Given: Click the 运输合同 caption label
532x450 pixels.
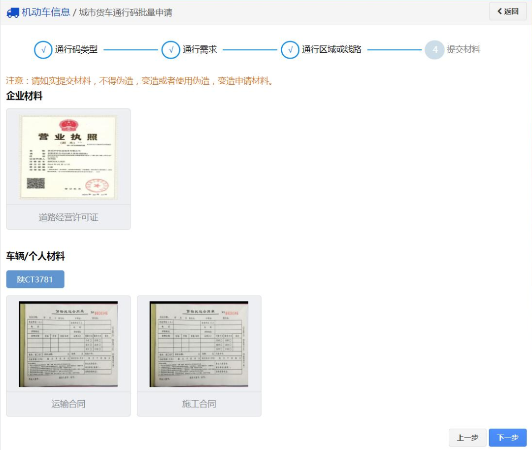Looking at the screenshot, I should [68, 404].
